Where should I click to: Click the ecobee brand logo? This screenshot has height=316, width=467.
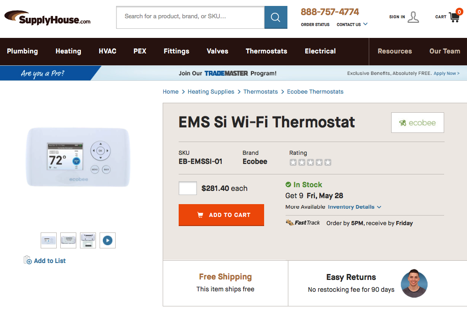click(x=417, y=122)
